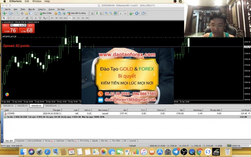Increase the lot volume with up arrow
Image resolution: width=251 pixels, height=157 pixels.
tap(25, 25)
